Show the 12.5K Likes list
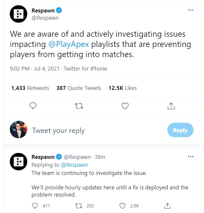Screen dimensions: 204x213 click(x=123, y=88)
